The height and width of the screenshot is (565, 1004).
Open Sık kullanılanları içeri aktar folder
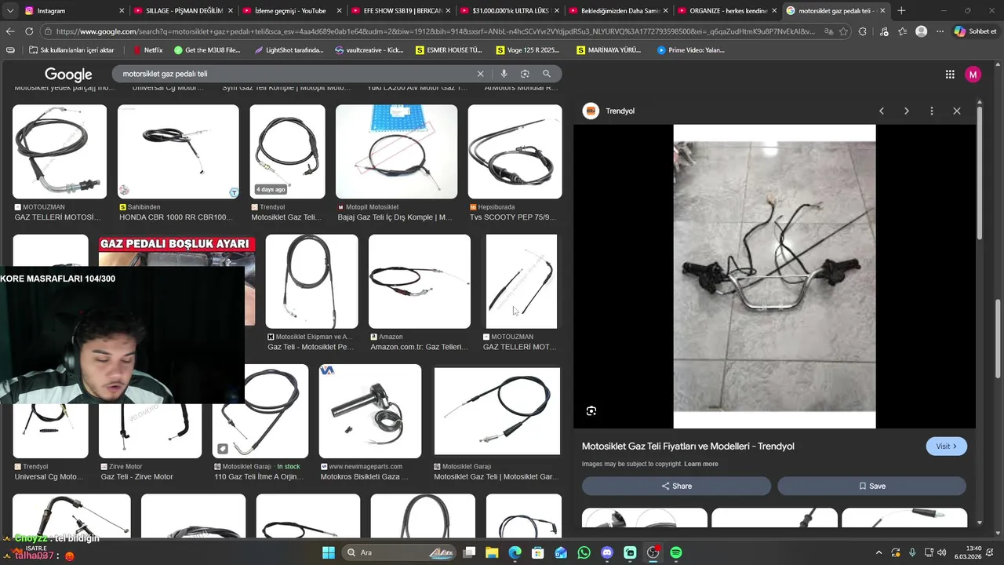[x=71, y=50]
